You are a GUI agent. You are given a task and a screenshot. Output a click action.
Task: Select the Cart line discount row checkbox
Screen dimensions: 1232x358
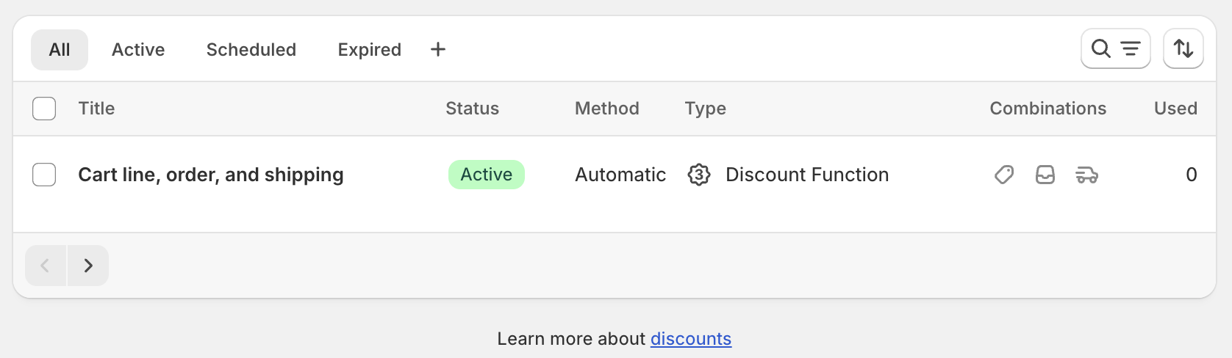[x=44, y=175]
